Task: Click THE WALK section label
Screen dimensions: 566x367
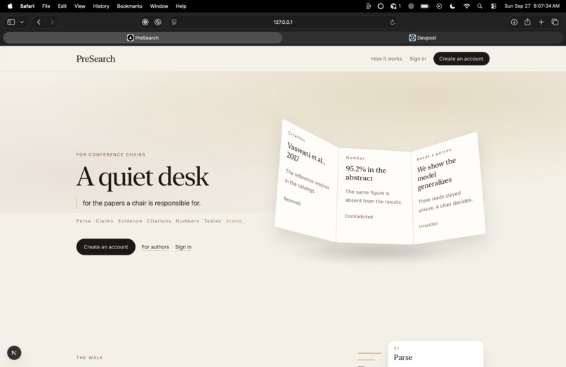Action: click(x=89, y=358)
